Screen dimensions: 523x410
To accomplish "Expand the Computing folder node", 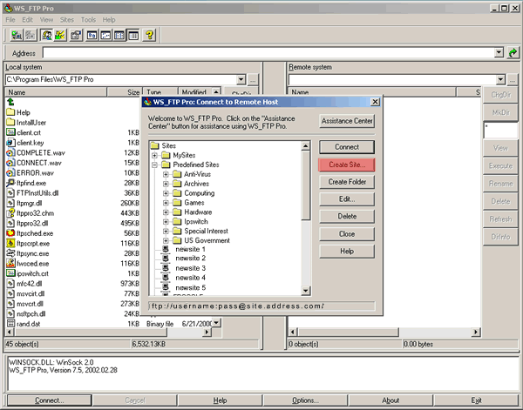I will (166, 193).
